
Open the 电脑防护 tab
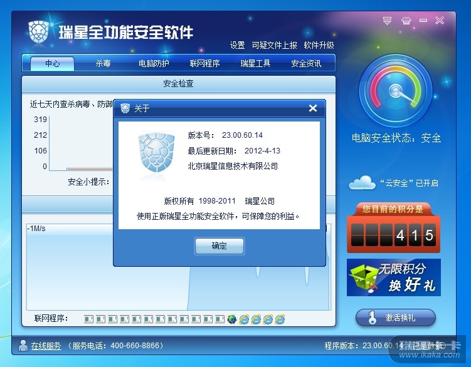154,63
